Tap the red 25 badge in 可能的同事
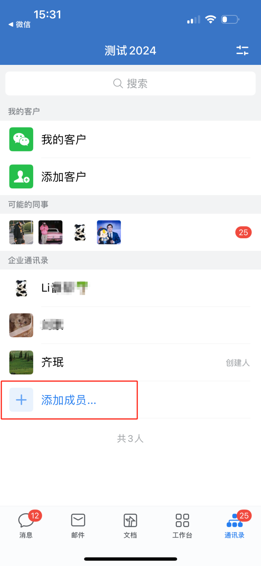The height and width of the screenshot is (566, 261). point(243,232)
